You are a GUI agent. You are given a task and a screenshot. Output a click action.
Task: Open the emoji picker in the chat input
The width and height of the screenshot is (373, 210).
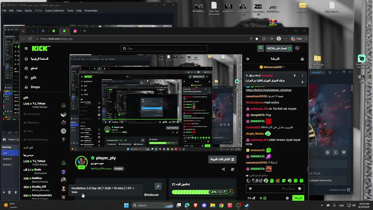[300, 189]
